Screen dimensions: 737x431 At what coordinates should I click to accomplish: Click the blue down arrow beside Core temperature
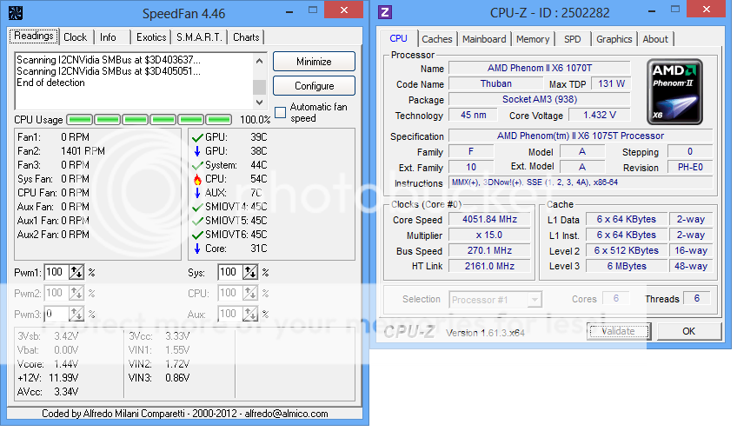[x=196, y=249]
